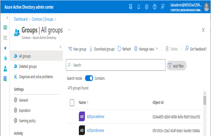Select All groups menu item

[x=36, y=56]
